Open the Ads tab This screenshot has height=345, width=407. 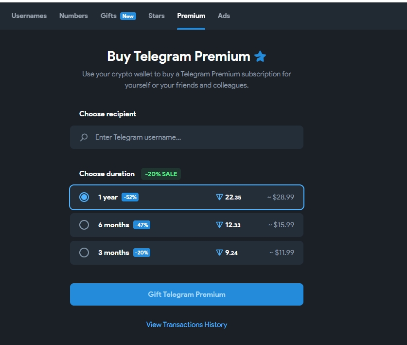(x=224, y=16)
